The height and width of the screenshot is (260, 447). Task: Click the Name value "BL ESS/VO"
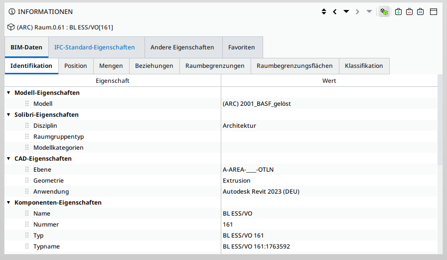pos(237,214)
